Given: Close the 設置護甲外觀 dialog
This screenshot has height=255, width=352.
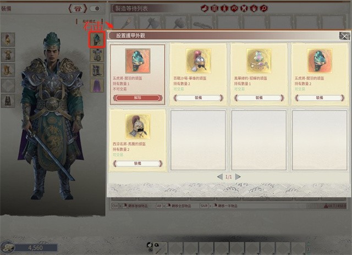Looking at the screenshot, I should click(x=344, y=36).
